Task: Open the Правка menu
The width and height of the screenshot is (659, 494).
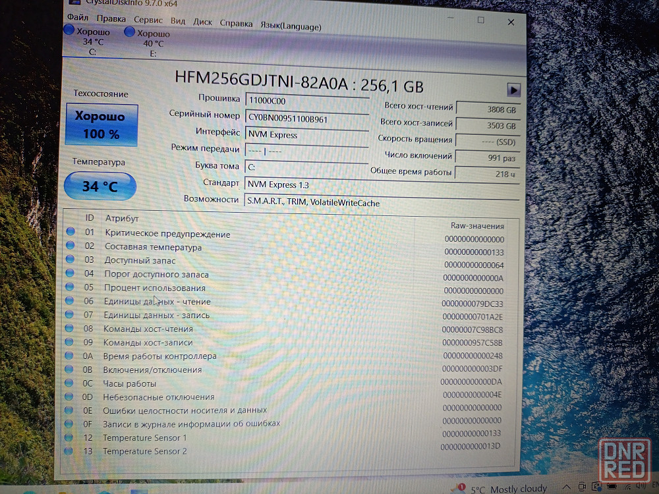Action: tap(111, 19)
